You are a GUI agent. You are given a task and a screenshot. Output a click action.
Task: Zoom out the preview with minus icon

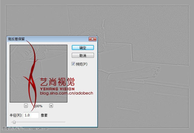tap(26, 106)
